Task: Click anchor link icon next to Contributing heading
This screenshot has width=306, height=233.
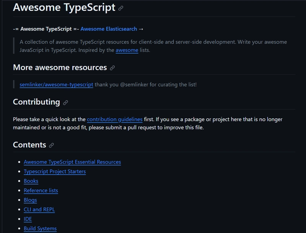Action: pyautogui.click(x=65, y=102)
